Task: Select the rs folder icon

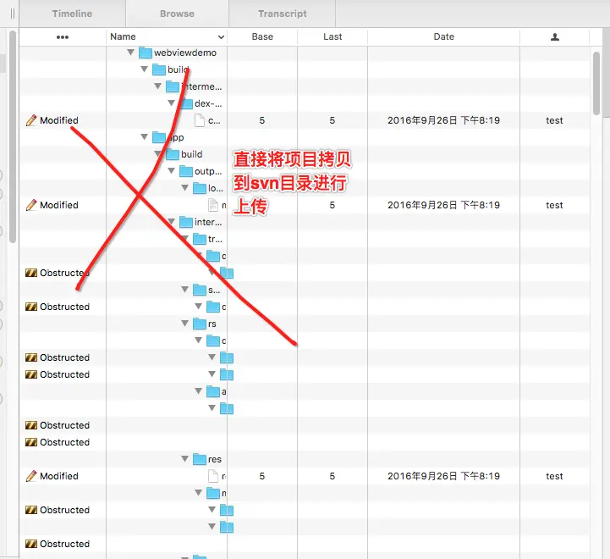Action: [x=200, y=324]
